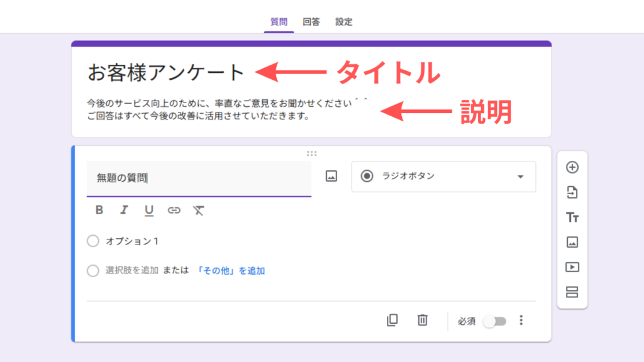Add a new section to the form
This screenshot has height=362, width=644.
(x=572, y=292)
